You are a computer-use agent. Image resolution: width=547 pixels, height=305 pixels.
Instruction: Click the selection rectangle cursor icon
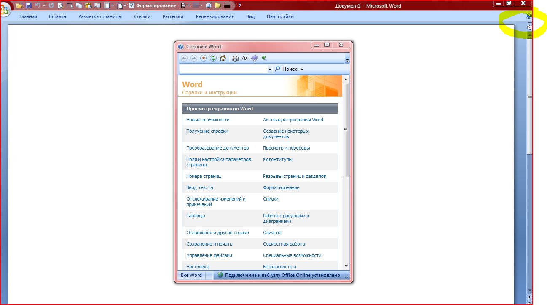[70, 6]
